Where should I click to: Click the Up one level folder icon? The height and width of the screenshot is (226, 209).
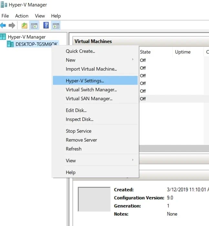[24, 25]
